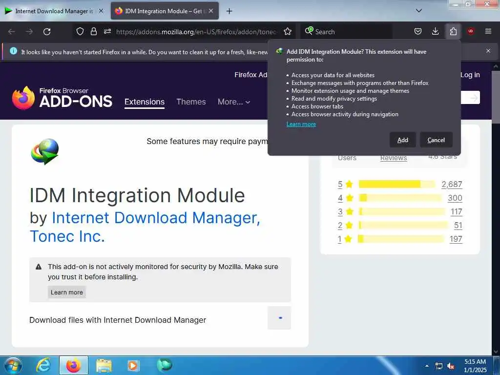Viewport: 500px width, 375px height.
Task: Click the 2,687 five-star review count
Action: click(x=452, y=184)
